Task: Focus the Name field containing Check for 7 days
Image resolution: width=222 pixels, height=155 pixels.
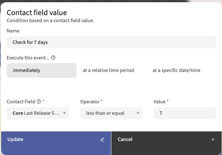Action: [111, 42]
